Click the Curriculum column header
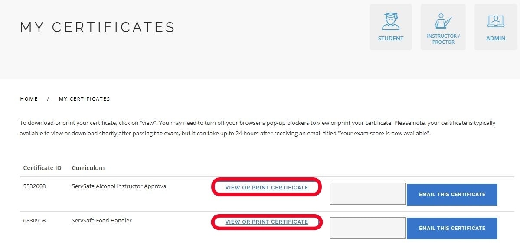This screenshot has height=245, width=520. [88, 168]
